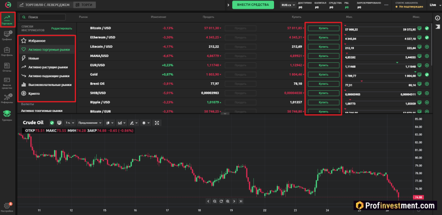Click Купить for Ripple / USD
Screen dimensions: 442x215
coord(323,102)
